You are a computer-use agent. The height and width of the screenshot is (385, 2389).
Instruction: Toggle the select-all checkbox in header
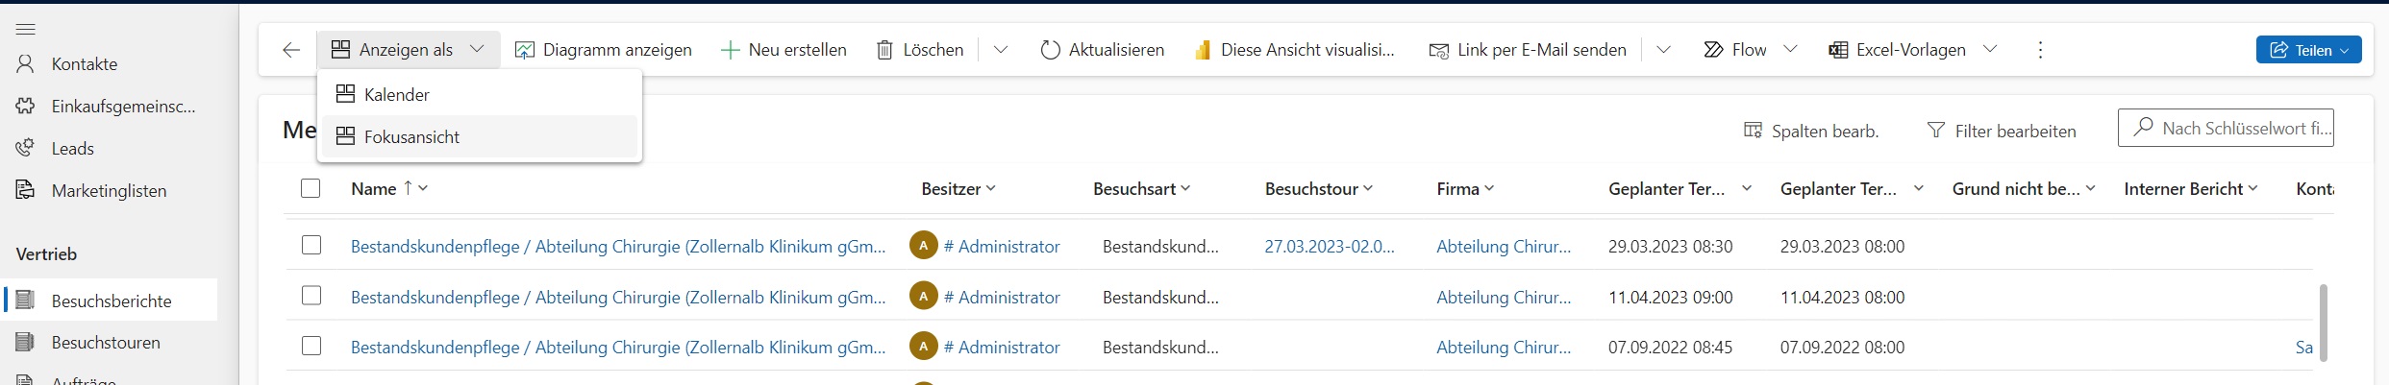click(311, 188)
